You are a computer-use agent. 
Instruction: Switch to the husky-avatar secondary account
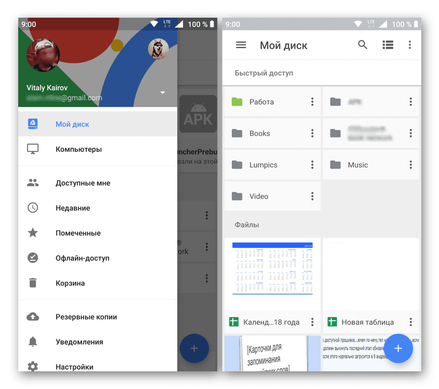(158, 49)
